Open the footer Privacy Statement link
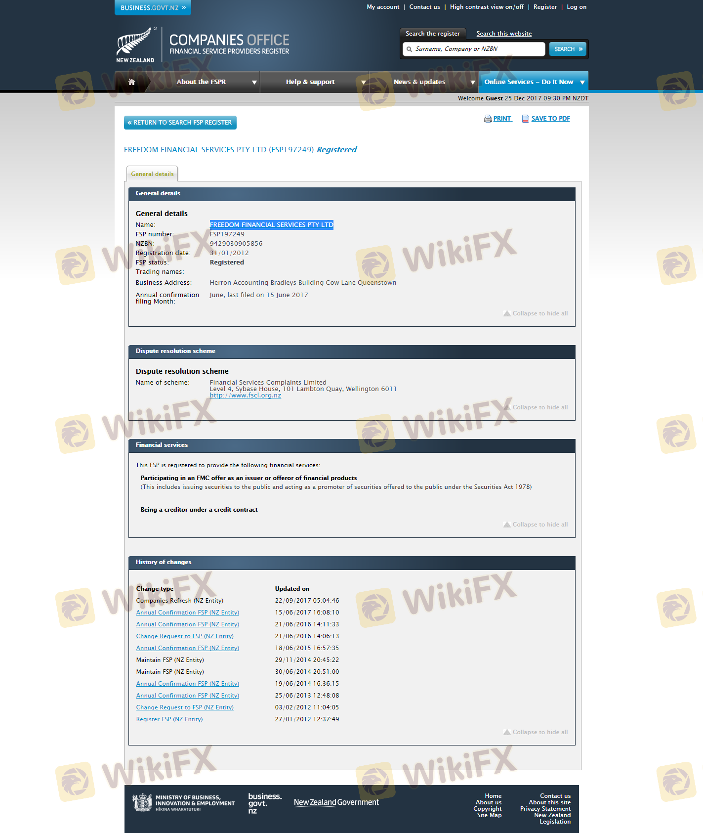Viewport: 703px width, 833px height. click(x=545, y=809)
